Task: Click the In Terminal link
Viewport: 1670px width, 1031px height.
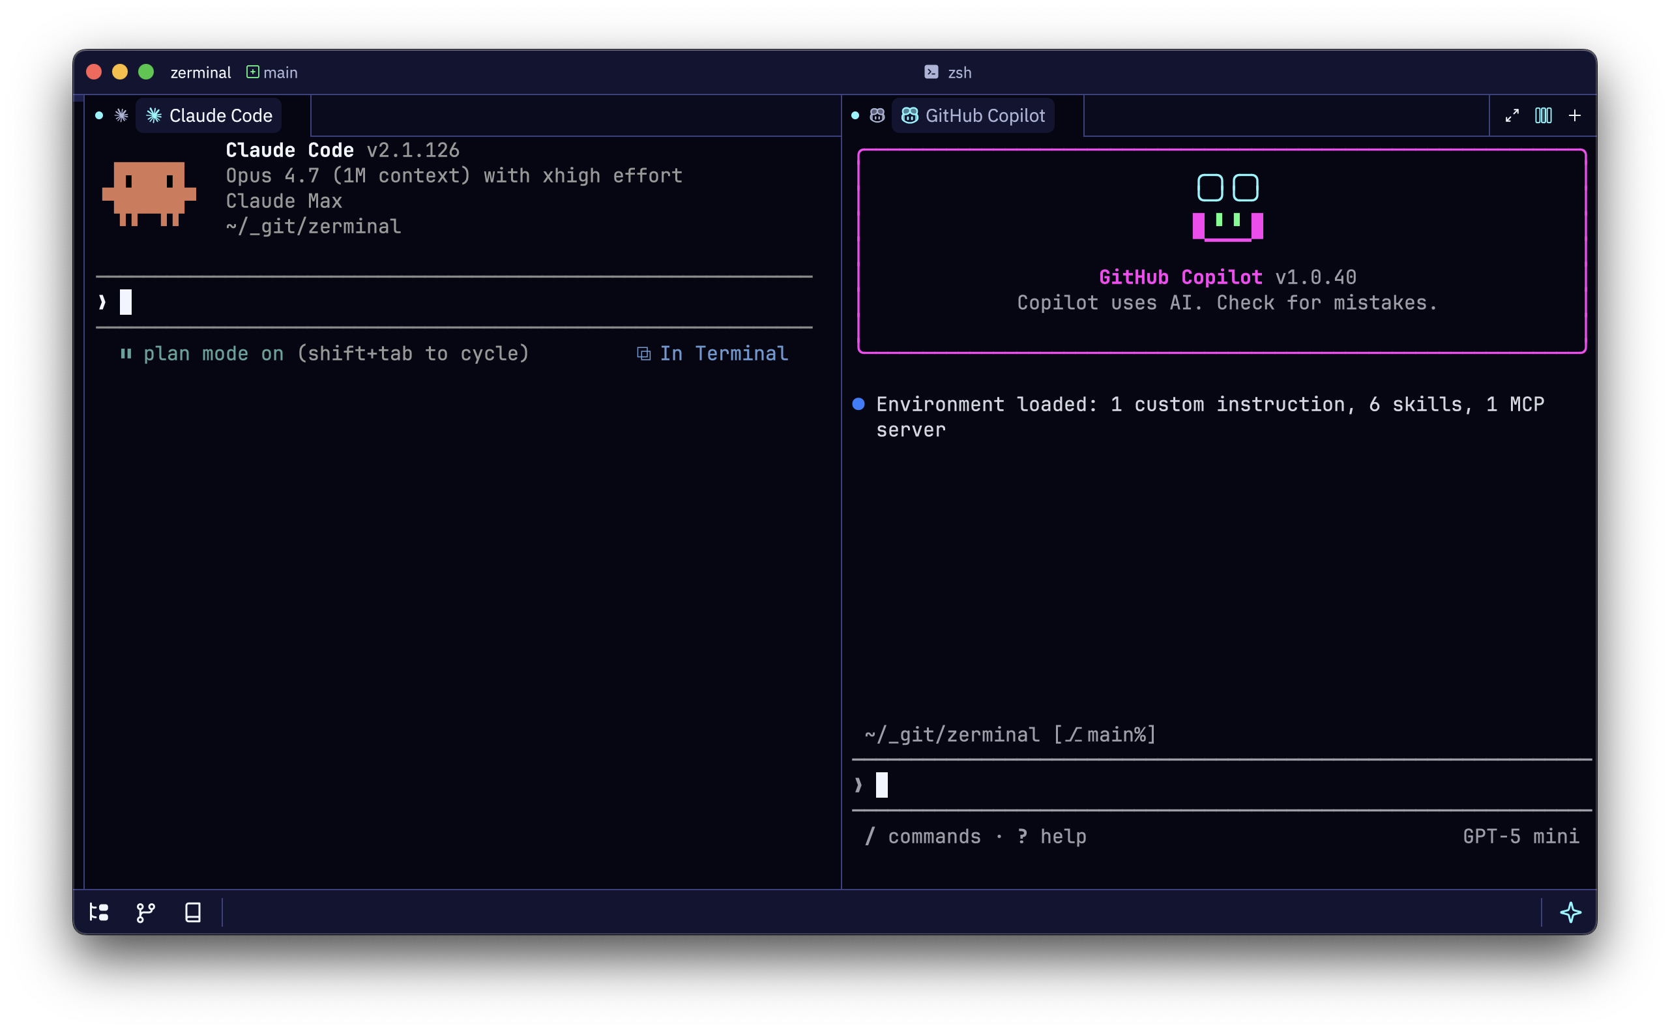Action: pos(713,353)
